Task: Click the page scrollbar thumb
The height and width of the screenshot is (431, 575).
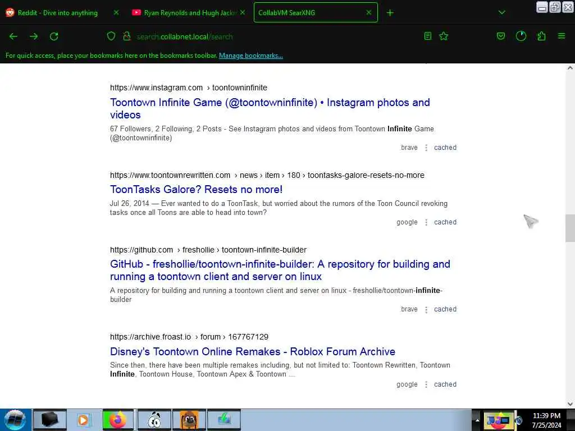Action: pos(570,228)
